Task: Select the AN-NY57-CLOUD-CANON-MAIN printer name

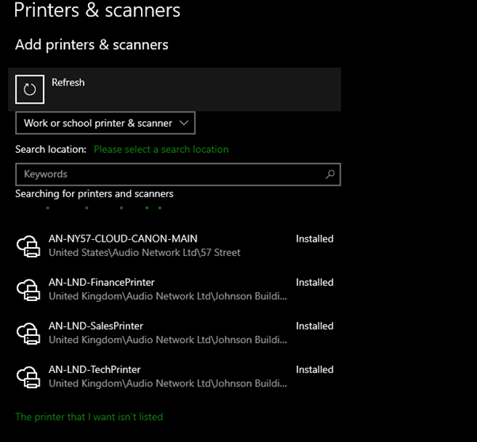Action: (123, 238)
